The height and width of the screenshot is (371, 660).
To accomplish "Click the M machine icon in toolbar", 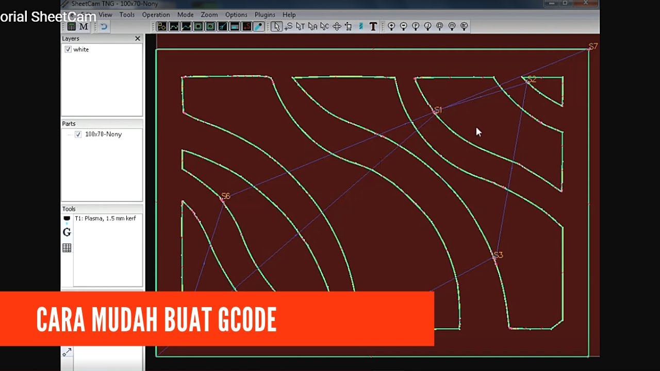I will click(x=84, y=26).
